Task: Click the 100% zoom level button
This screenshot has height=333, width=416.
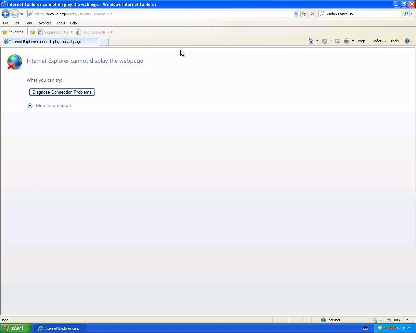Action: click(395, 320)
